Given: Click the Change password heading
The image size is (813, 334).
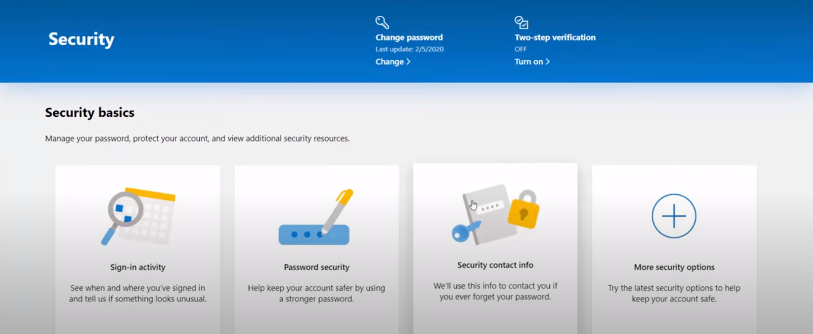Looking at the screenshot, I should point(409,38).
